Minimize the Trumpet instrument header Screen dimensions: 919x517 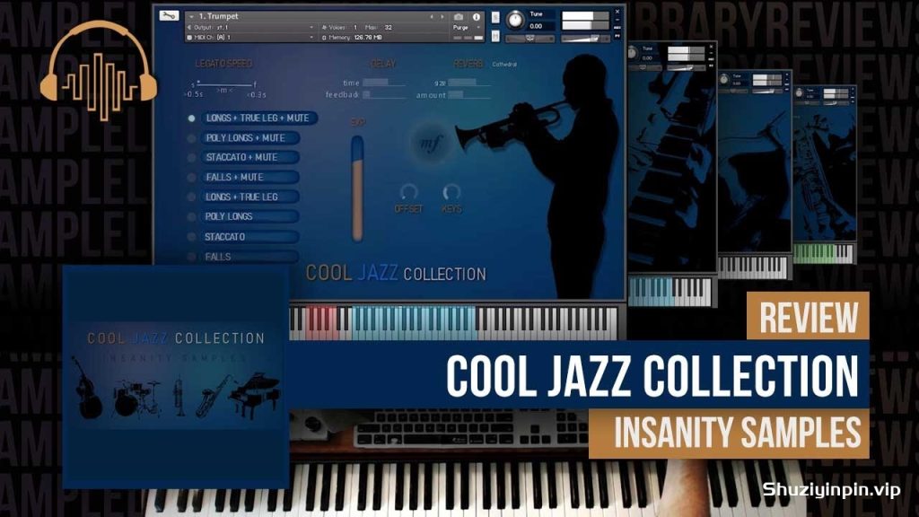(617, 20)
